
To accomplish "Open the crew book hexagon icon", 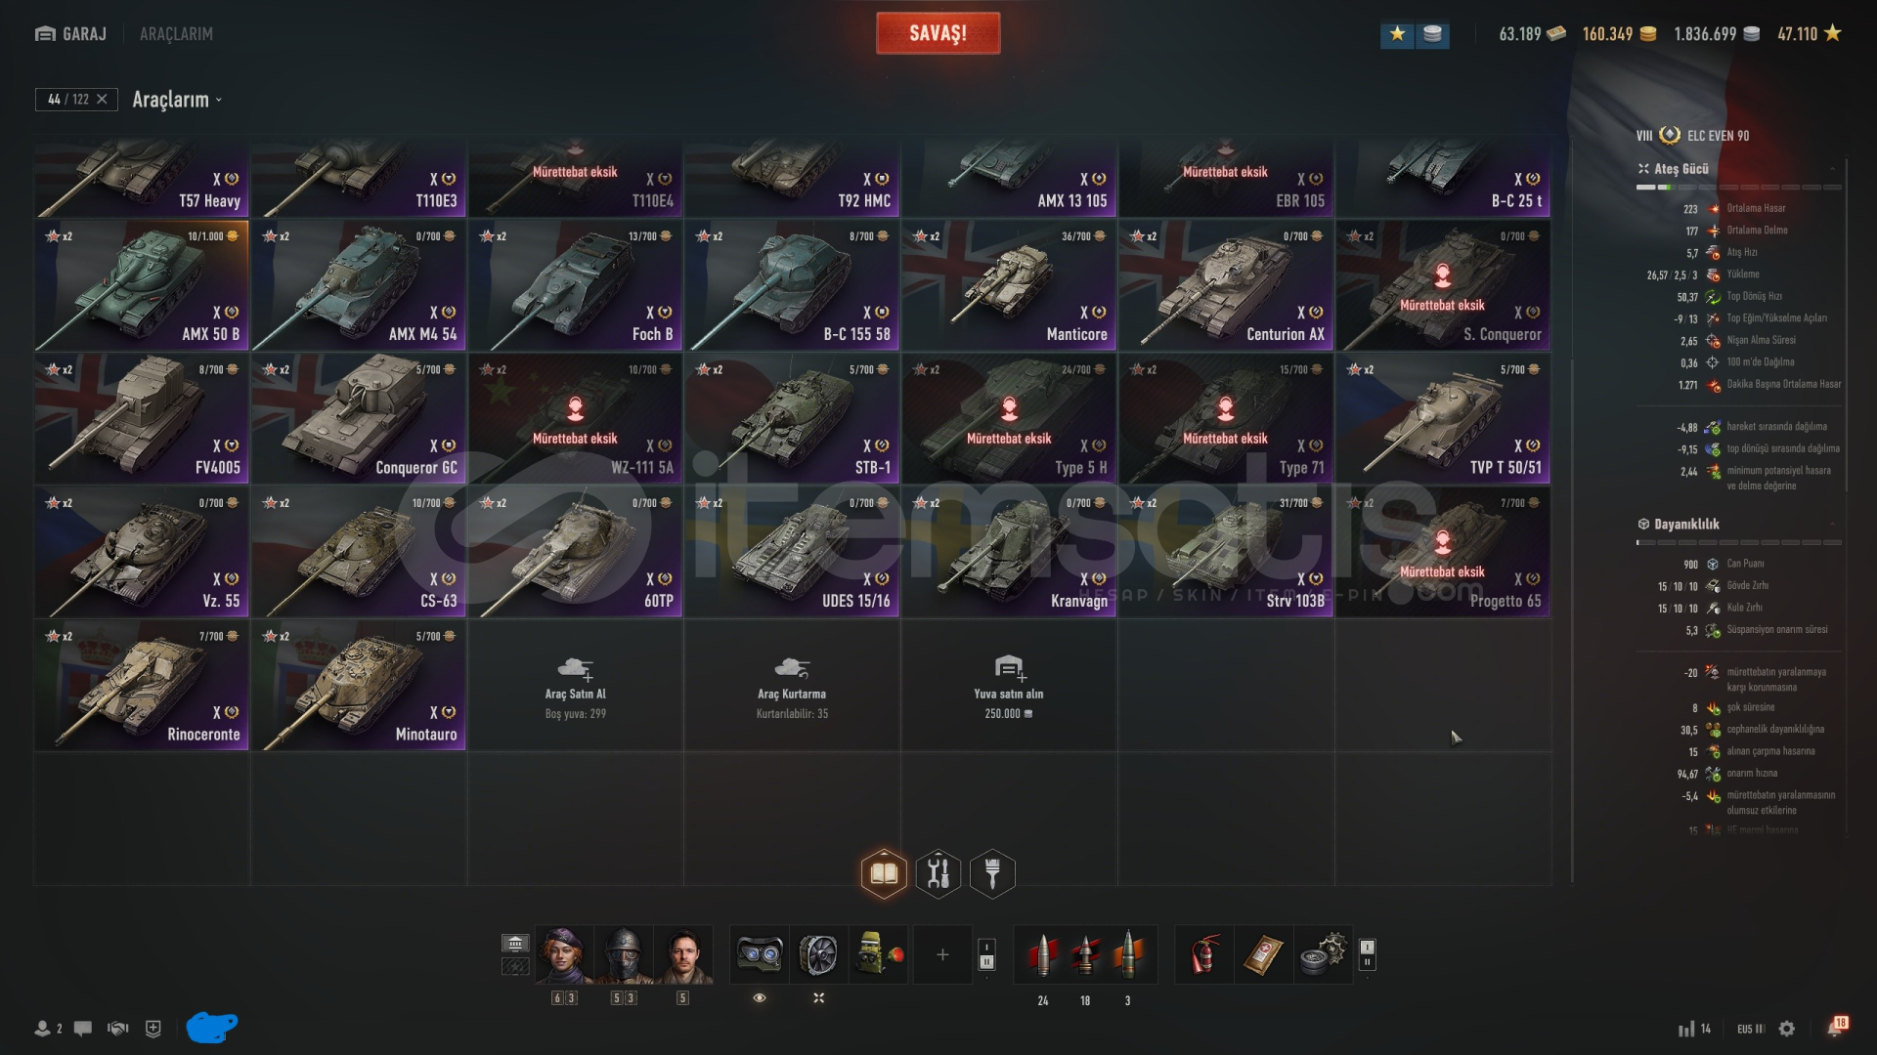I will pyautogui.click(x=884, y=873).
